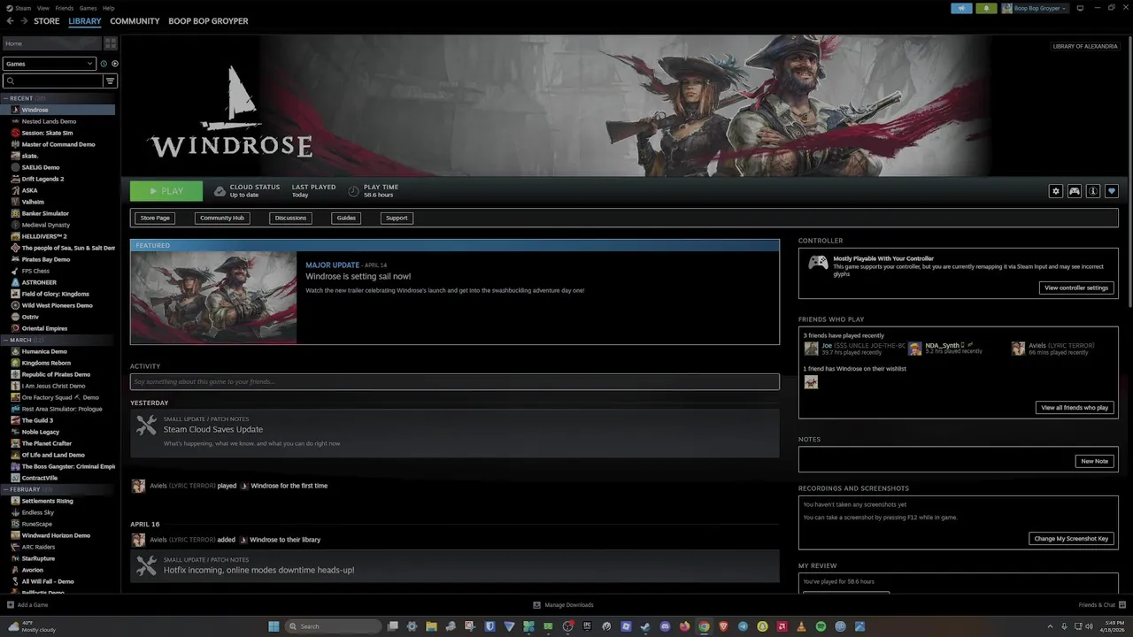Image resolution: width=1133 pixels, height=637 pixels.
Task: Select HELLDIVERS 2 in the games list
Action: pos(44,236)
